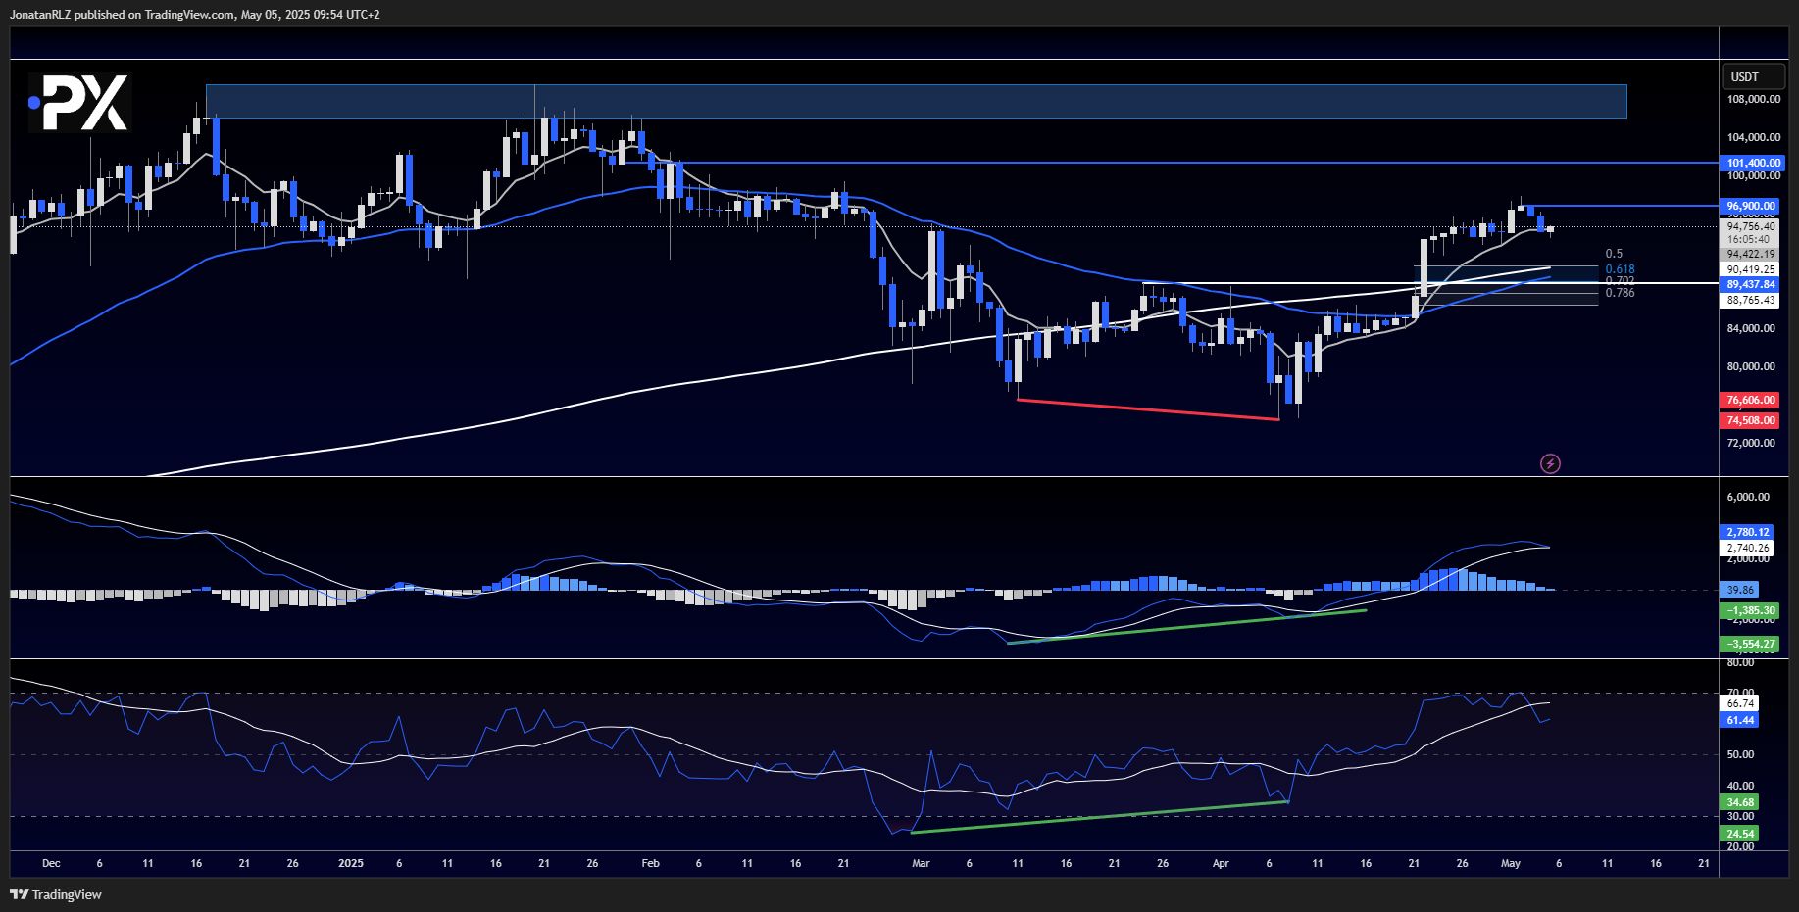Click the 80,000.00 price axis tick
The height and width of the screenshot is (912, 1799).
pyautogui.click(x=1750, y=366)
